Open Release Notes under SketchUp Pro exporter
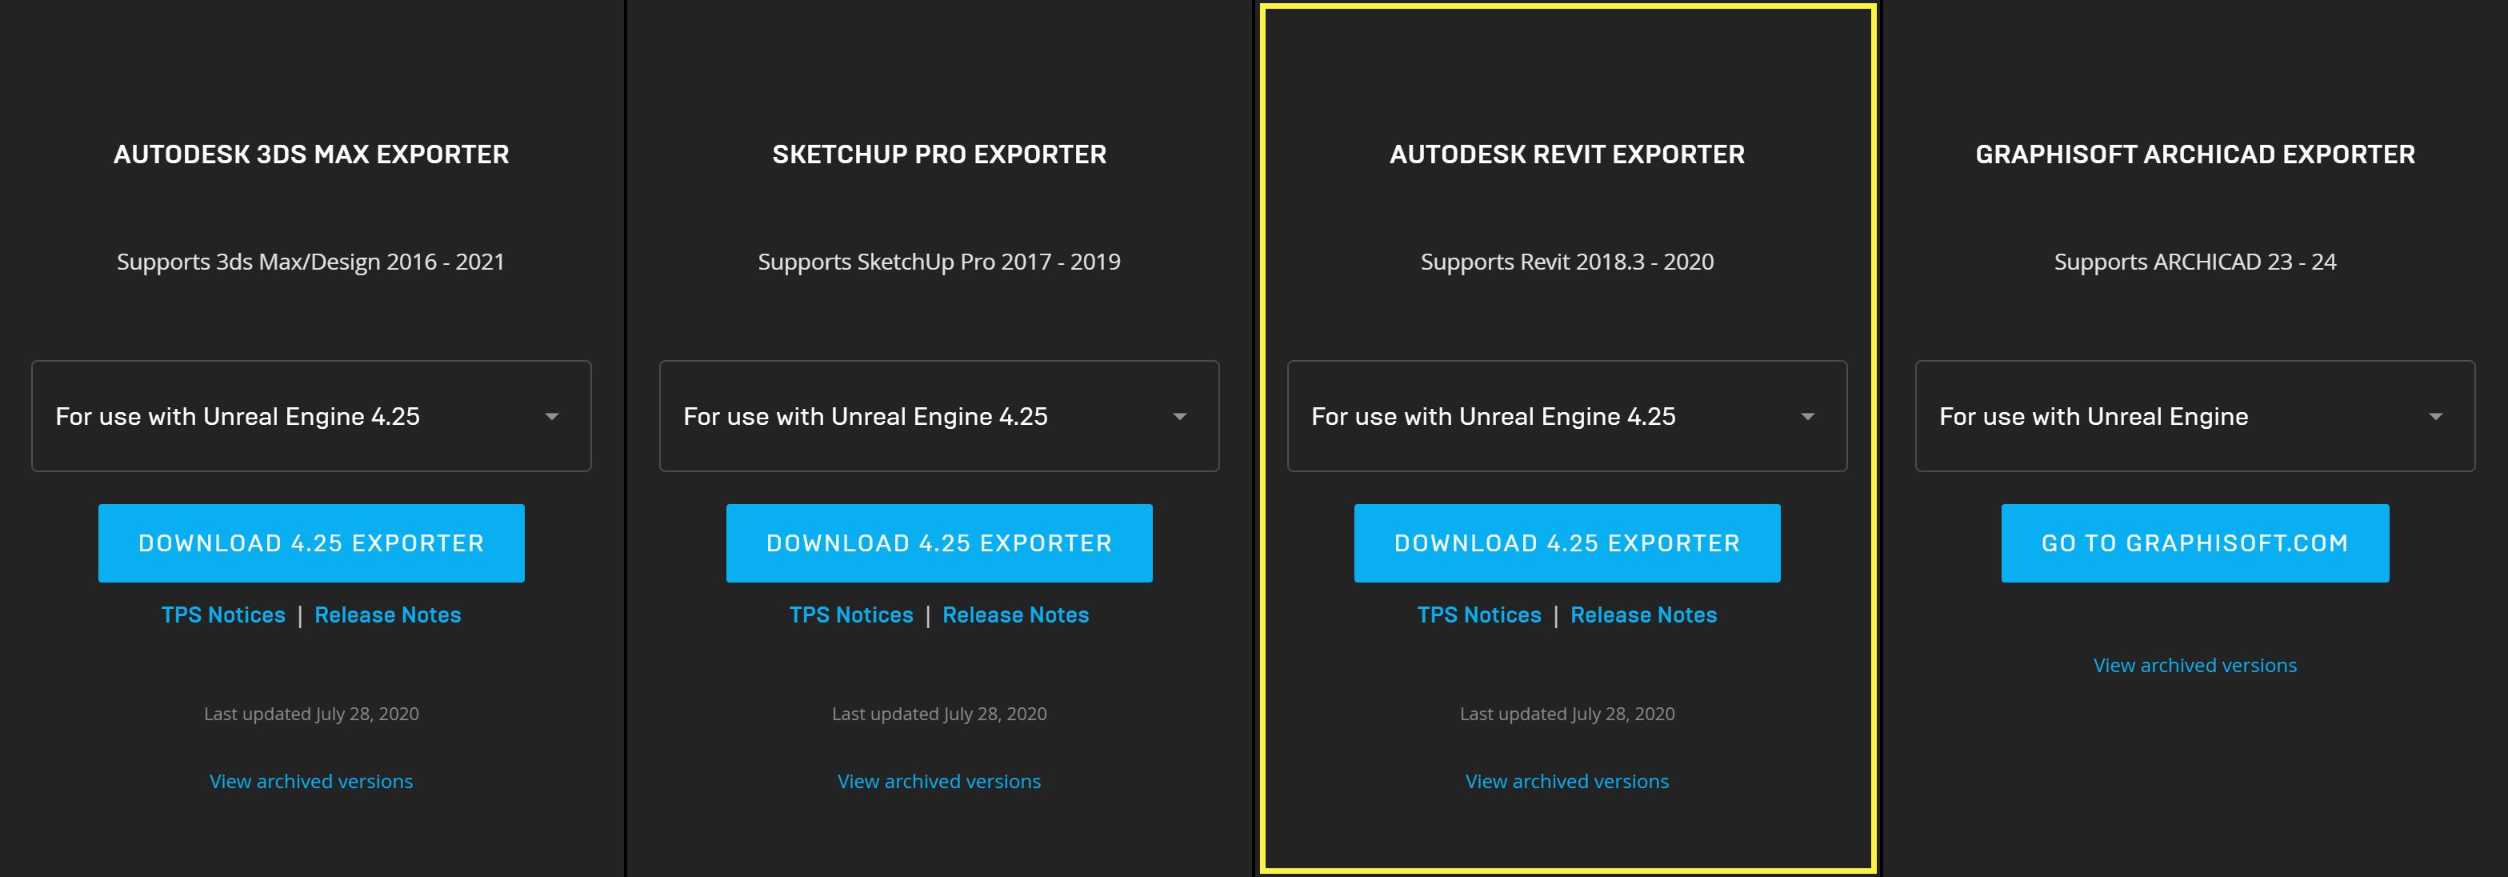This screenshot has width=2508, height=877. coord(1015,615)
